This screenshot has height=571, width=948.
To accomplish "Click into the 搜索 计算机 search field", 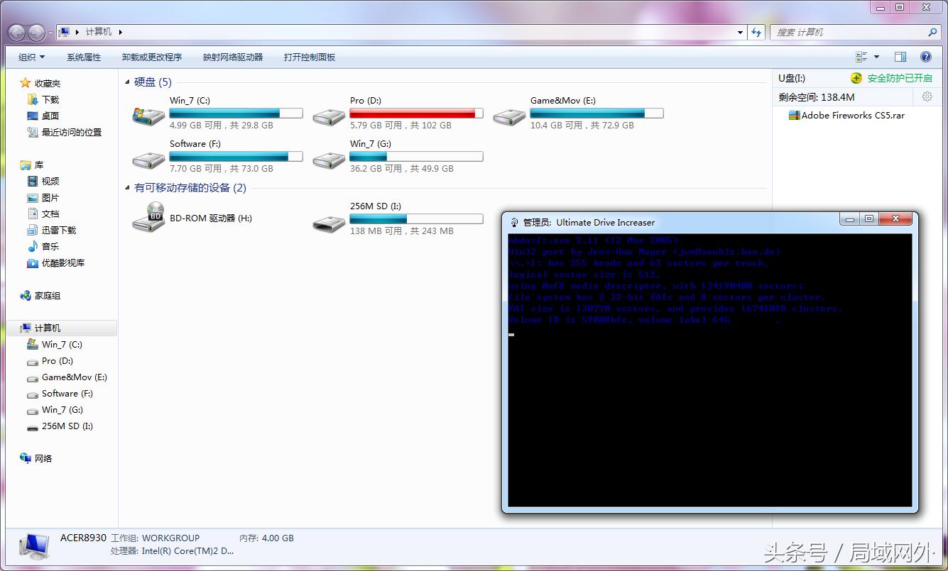I will 849,32.
